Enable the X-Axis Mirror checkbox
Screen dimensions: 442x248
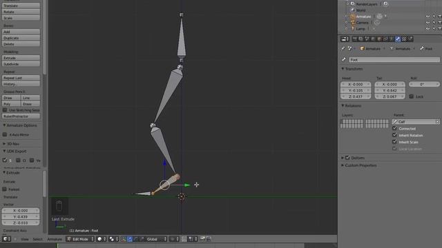[5, 135]
